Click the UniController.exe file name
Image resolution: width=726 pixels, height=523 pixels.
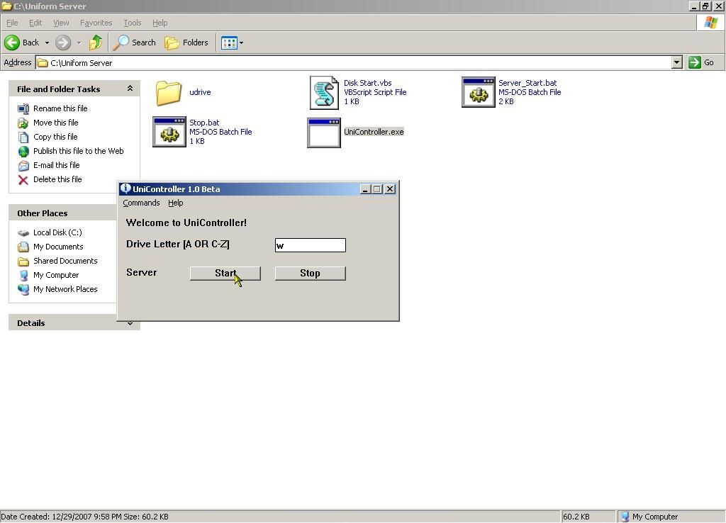click(374, 132)
